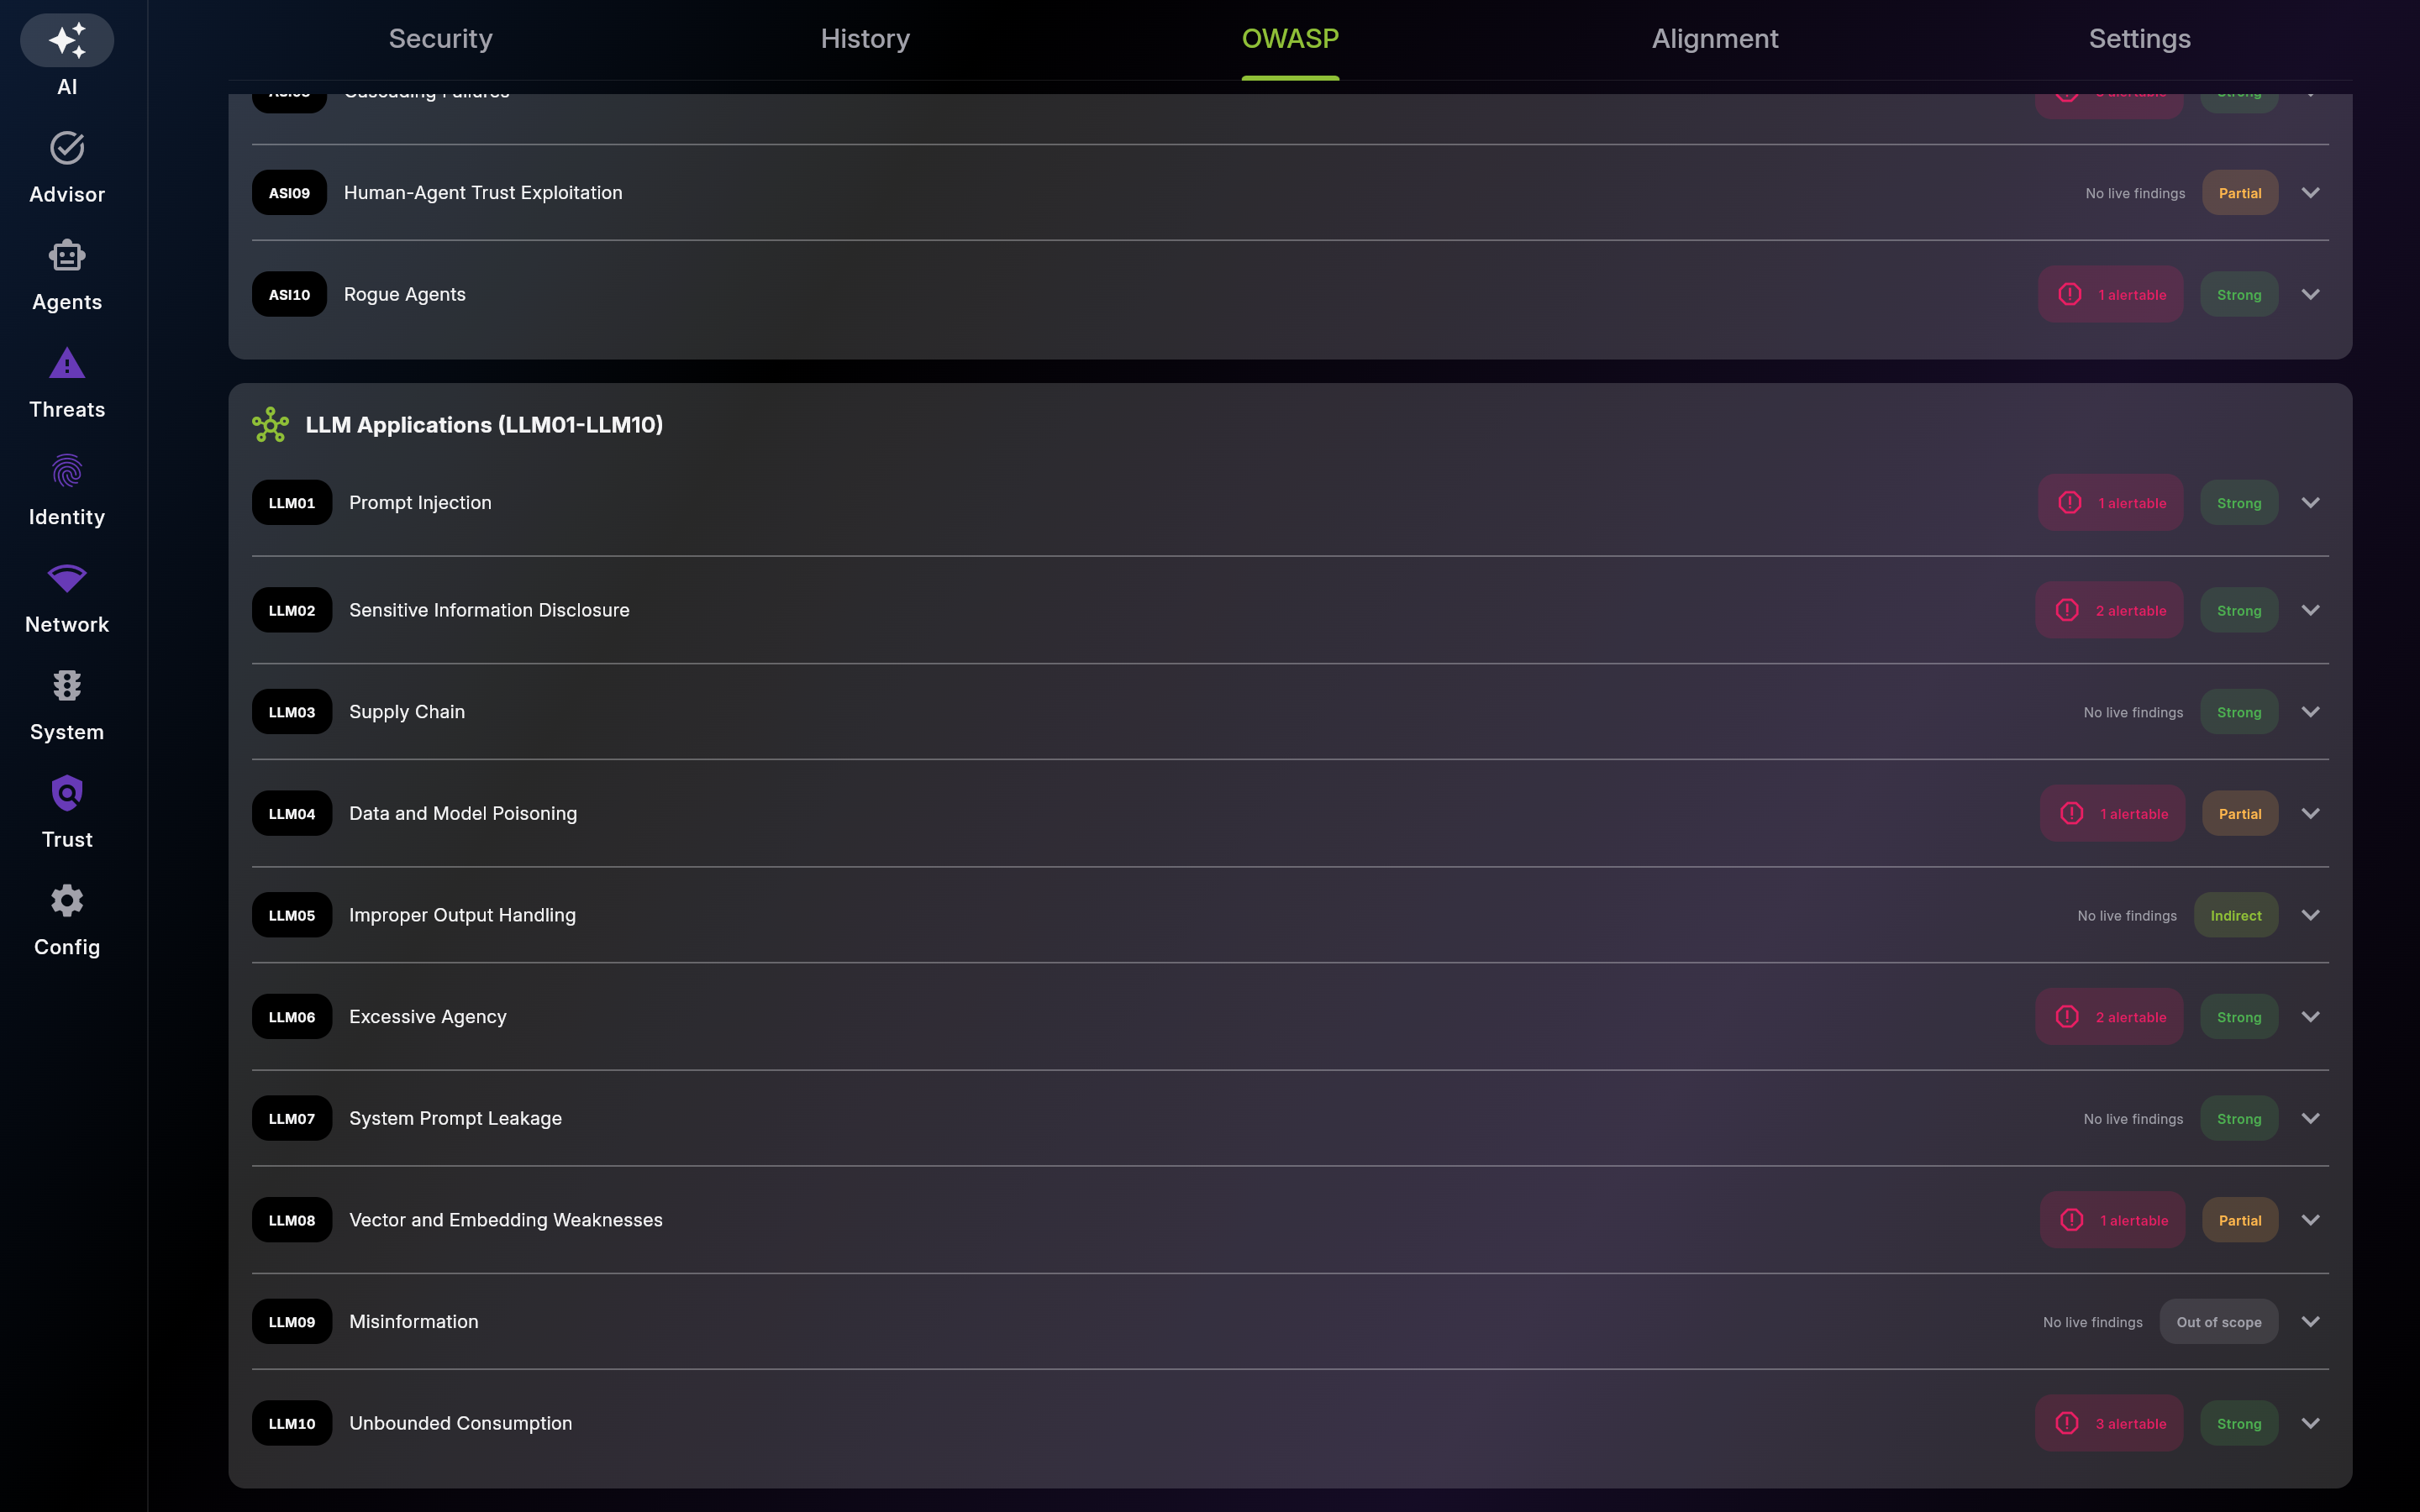
Task: Open the Config gear icon
Action: tap(67, 901)
